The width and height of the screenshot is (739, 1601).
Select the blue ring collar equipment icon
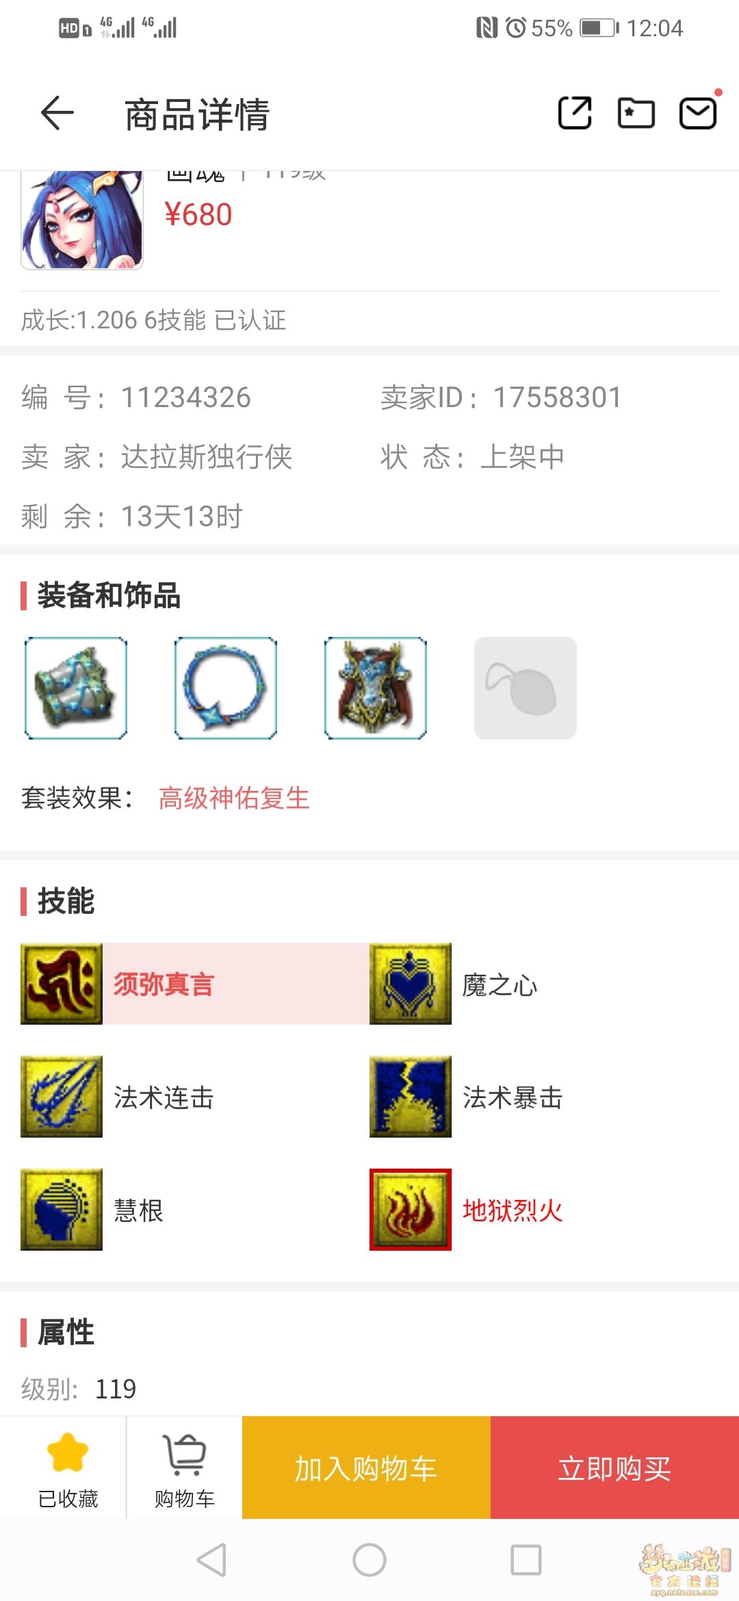[x=226, y=688]
